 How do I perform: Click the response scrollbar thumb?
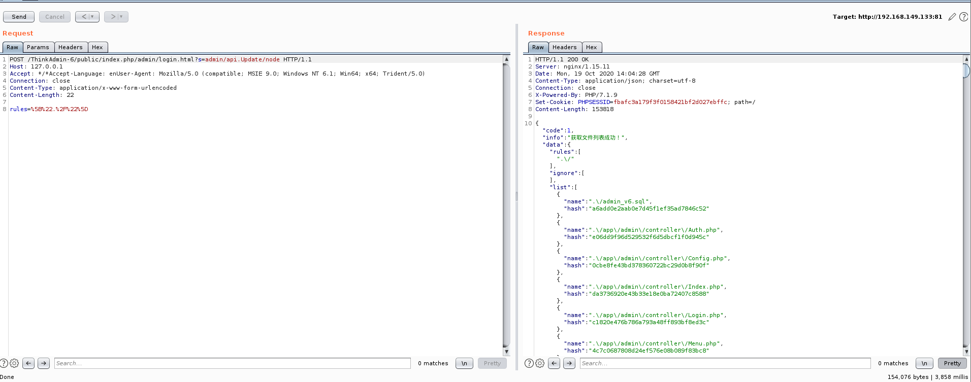966,71
